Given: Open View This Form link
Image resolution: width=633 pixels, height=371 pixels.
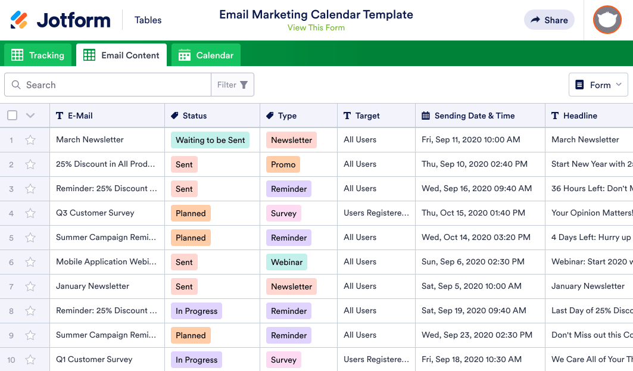Looking at the screenshot, I should pos(316,27).
